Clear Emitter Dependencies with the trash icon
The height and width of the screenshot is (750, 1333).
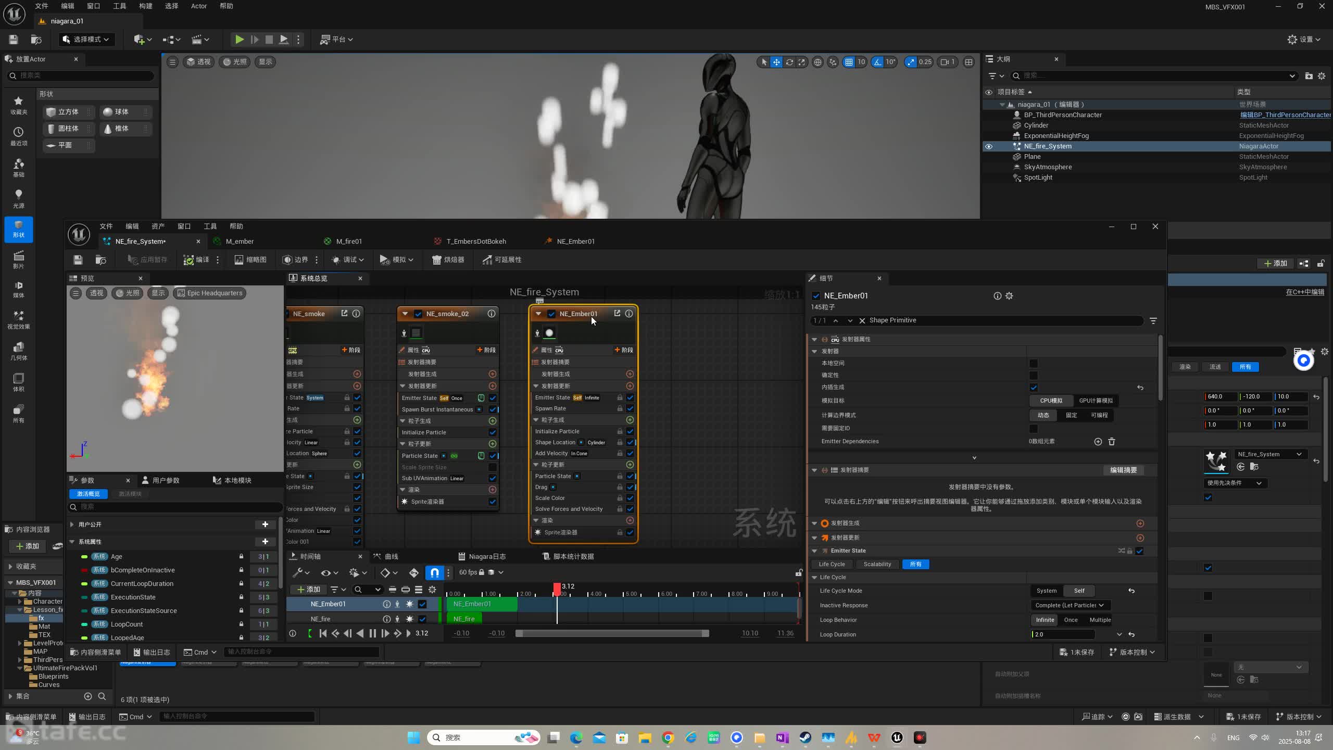pyautogui.click(x=1112, y=442)
